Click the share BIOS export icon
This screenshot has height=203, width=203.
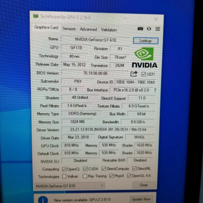[134, 74]
